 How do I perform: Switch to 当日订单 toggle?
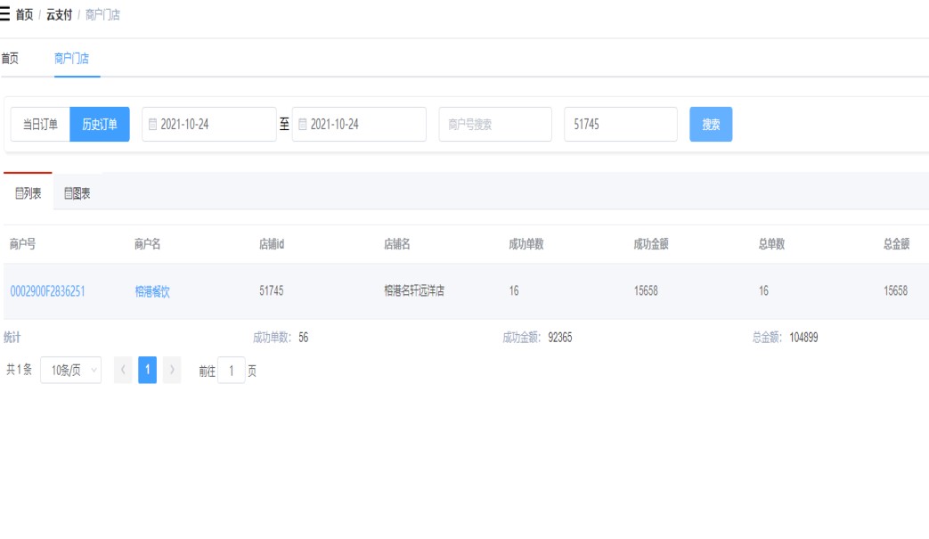[40, 125]
